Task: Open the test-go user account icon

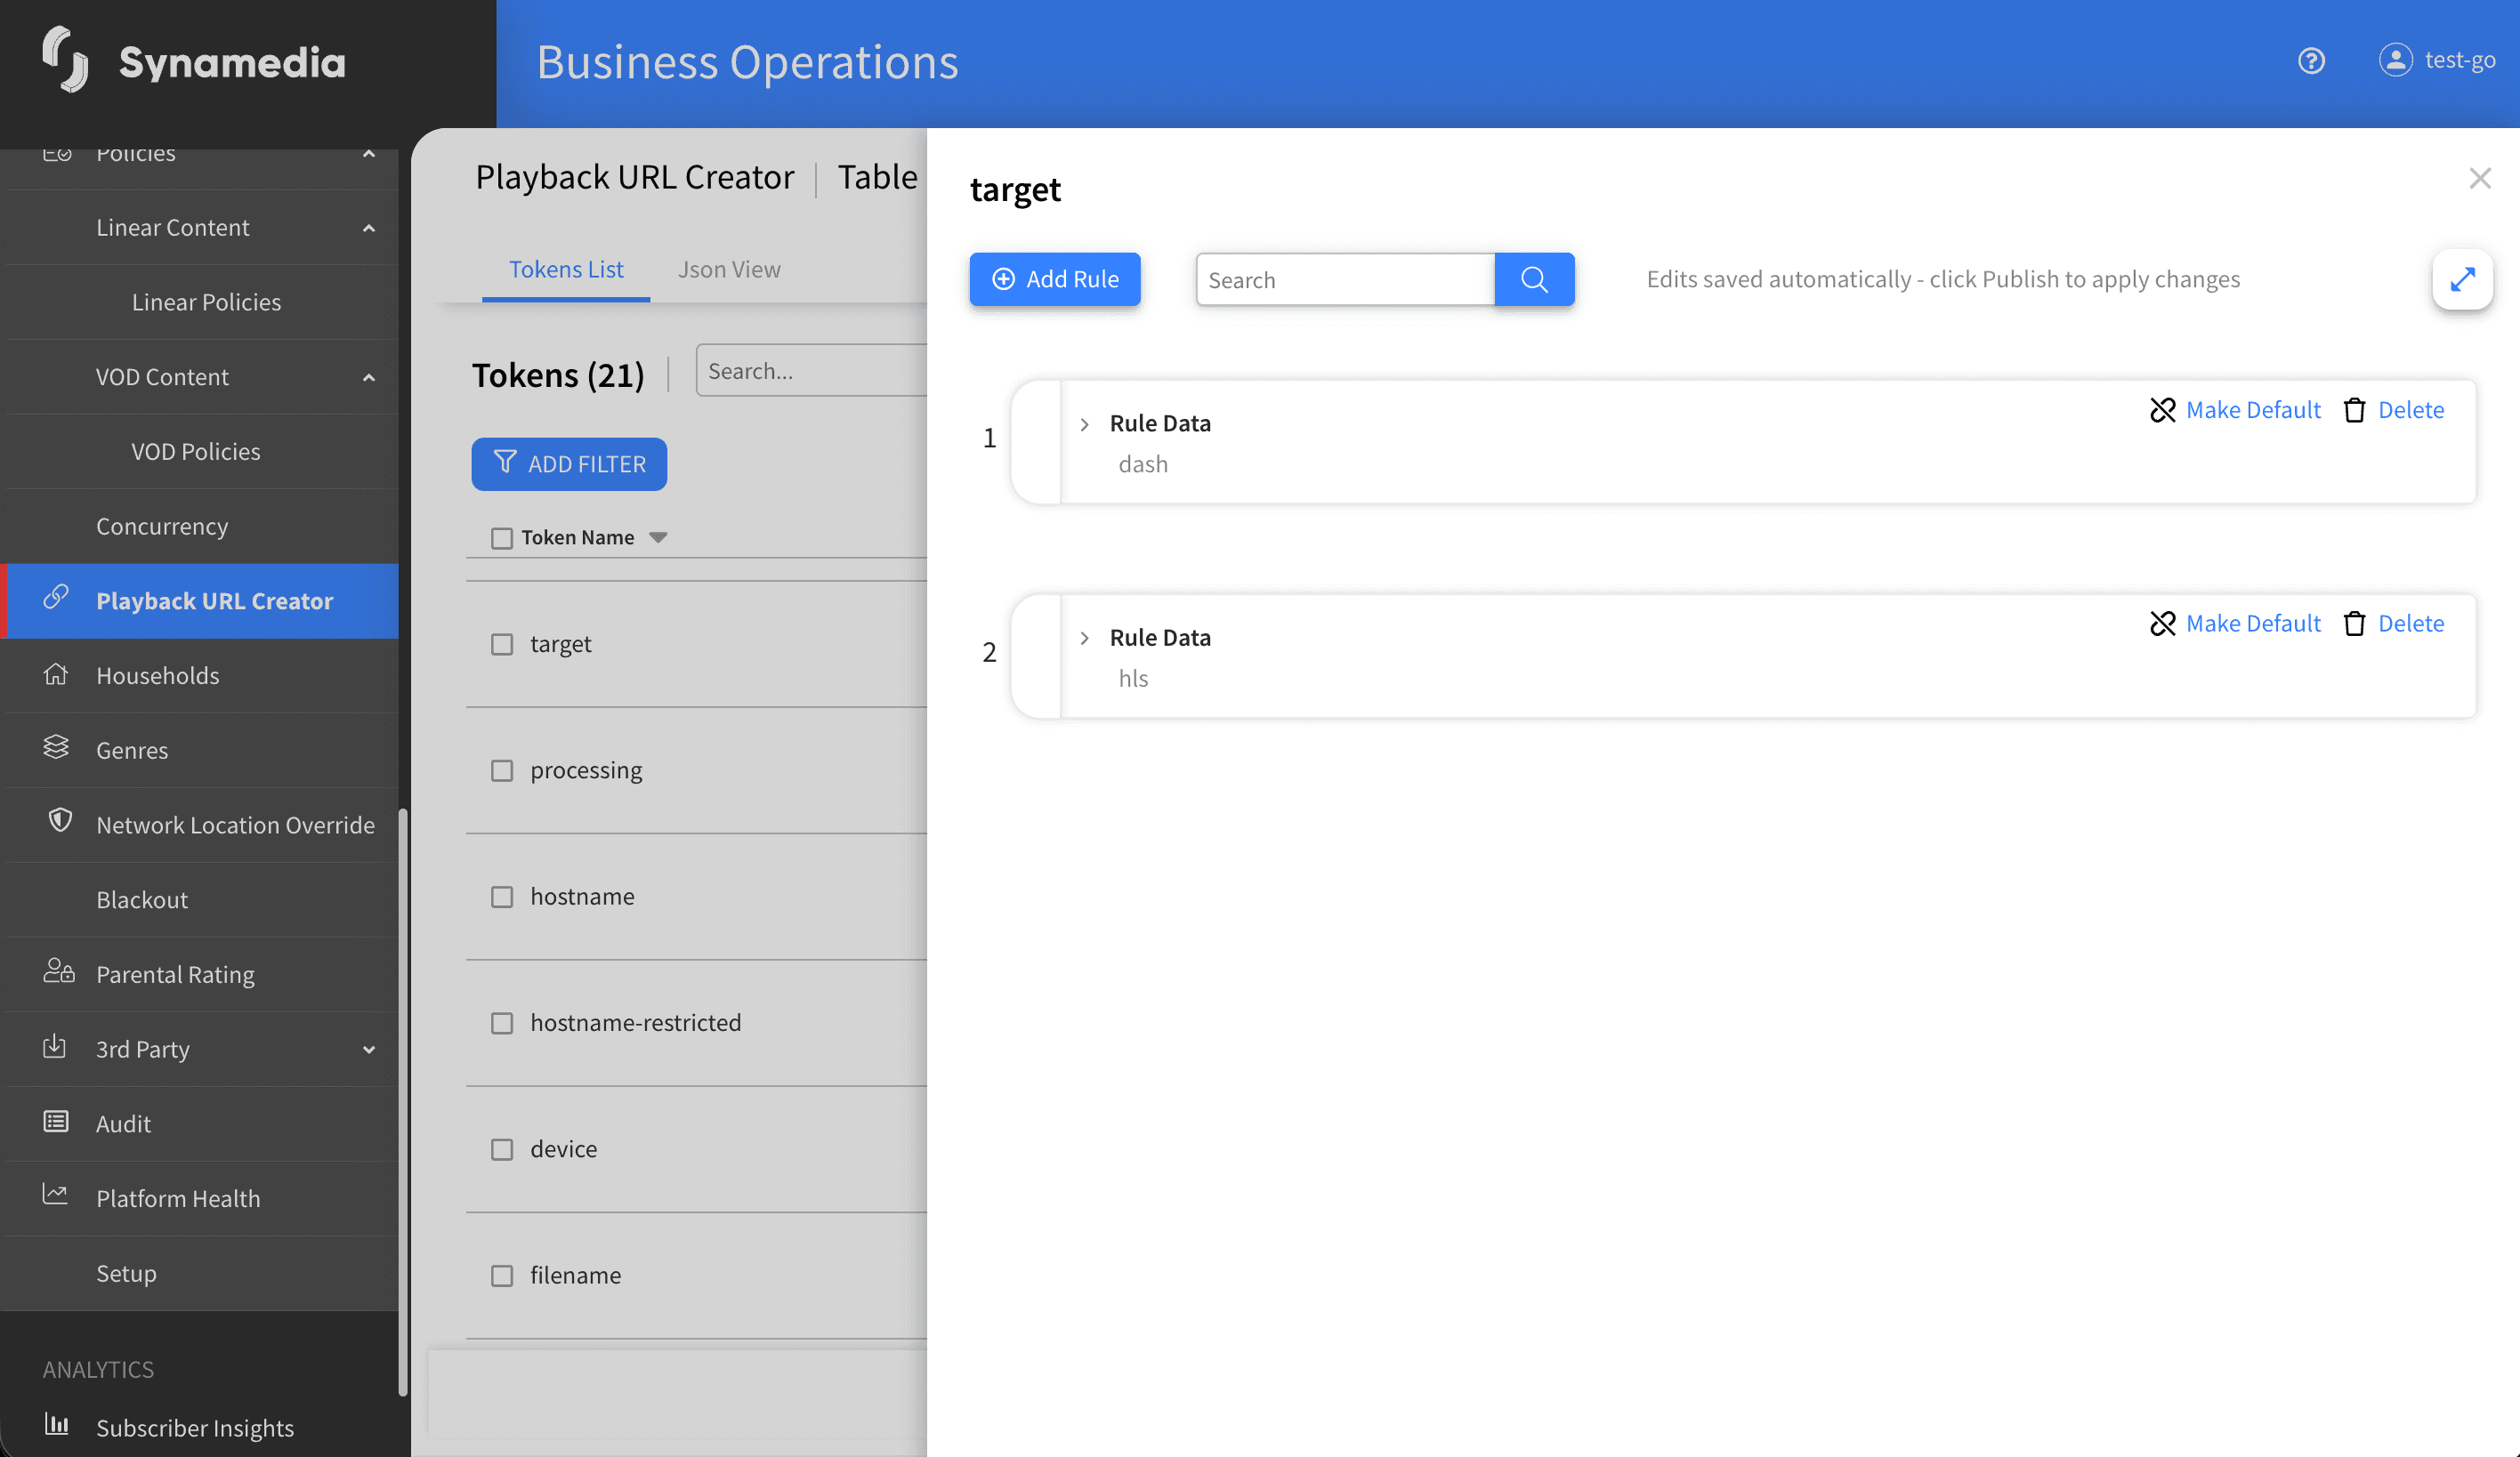Action: pyautogui.click(x=2395, y=60)
